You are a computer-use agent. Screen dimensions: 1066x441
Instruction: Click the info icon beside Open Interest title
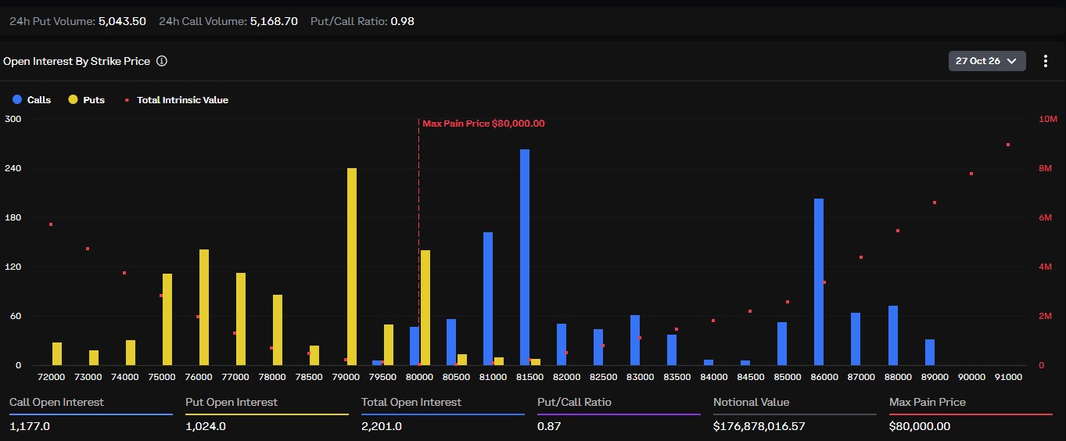tap(162, 61)
